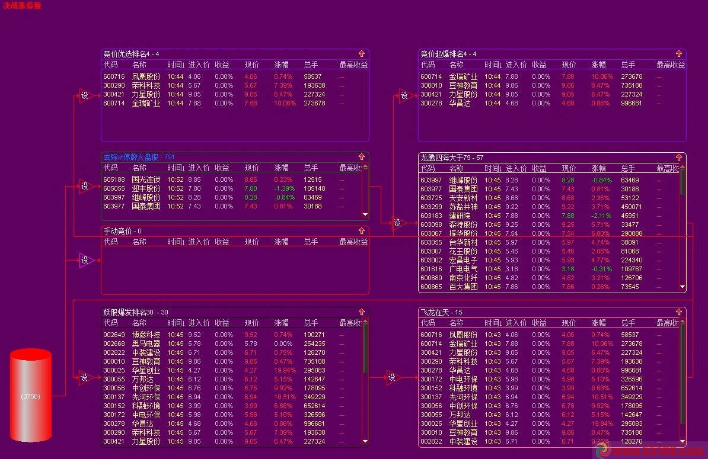
Task: Click the 设 triangle feeding 龙腾四海大于79 panel
Action: 398,223
